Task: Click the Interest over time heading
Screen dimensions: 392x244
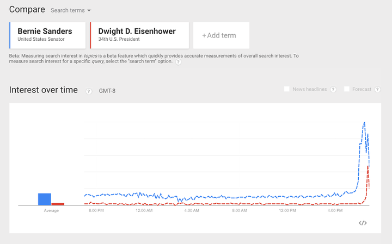Action: [44, 90]
